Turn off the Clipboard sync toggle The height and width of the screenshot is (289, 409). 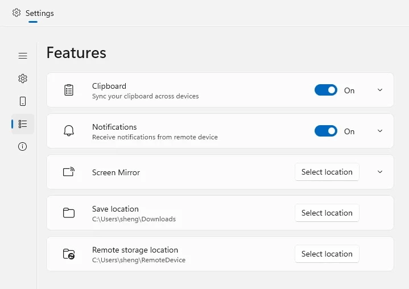(x=326, y=90)
